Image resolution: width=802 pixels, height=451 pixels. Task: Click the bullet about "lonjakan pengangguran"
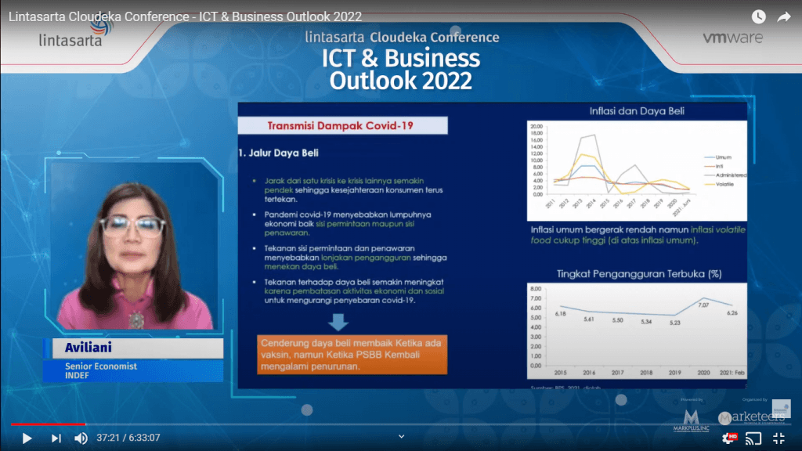pos(356,258)
